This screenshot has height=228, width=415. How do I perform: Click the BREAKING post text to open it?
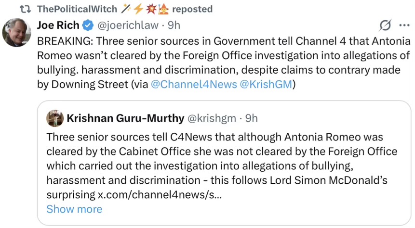click(222, 55)
